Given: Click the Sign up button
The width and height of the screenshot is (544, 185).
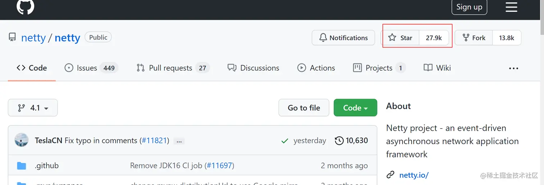Looking at the screenshot, I should coord(469,7).
